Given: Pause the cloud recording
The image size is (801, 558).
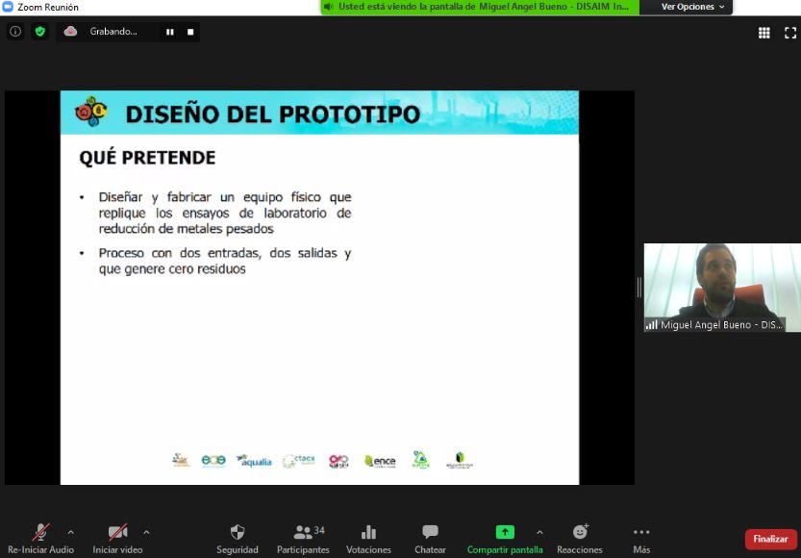Looking at the screenshot, I should coord(170,32).
